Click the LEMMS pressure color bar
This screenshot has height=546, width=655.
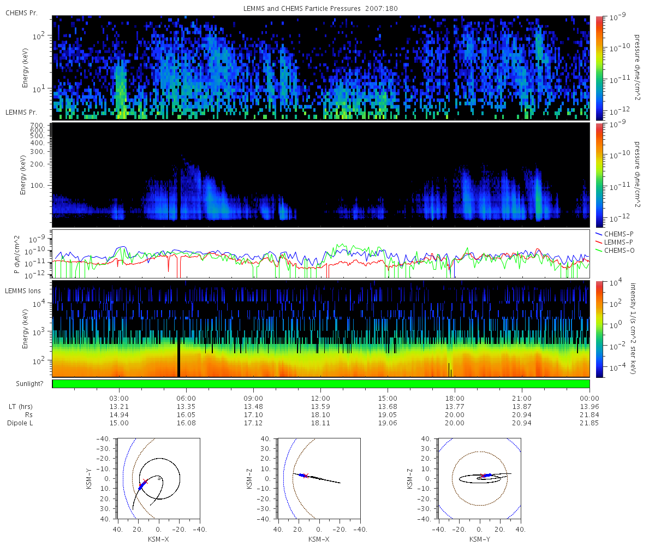coord(599,175)
